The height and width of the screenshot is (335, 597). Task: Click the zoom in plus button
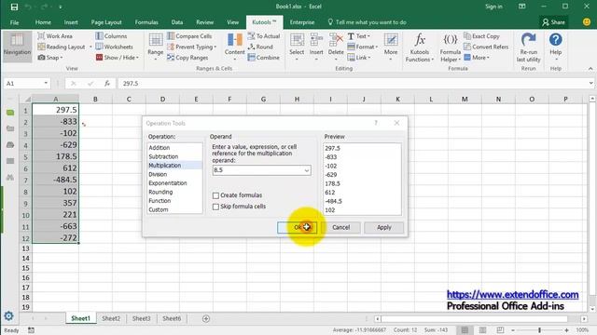[566, 330]
